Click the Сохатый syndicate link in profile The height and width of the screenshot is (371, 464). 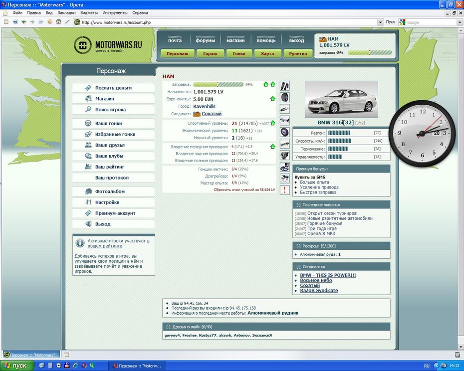pos(212,114)
